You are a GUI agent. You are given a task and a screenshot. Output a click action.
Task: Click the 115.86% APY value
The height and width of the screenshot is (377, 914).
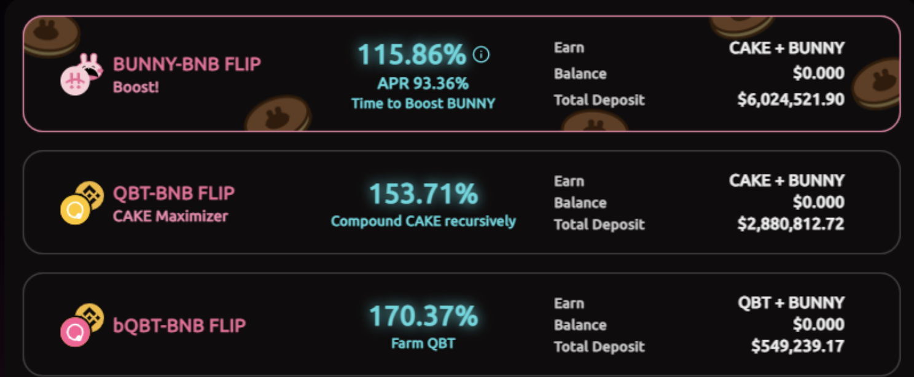coord(412,55)
